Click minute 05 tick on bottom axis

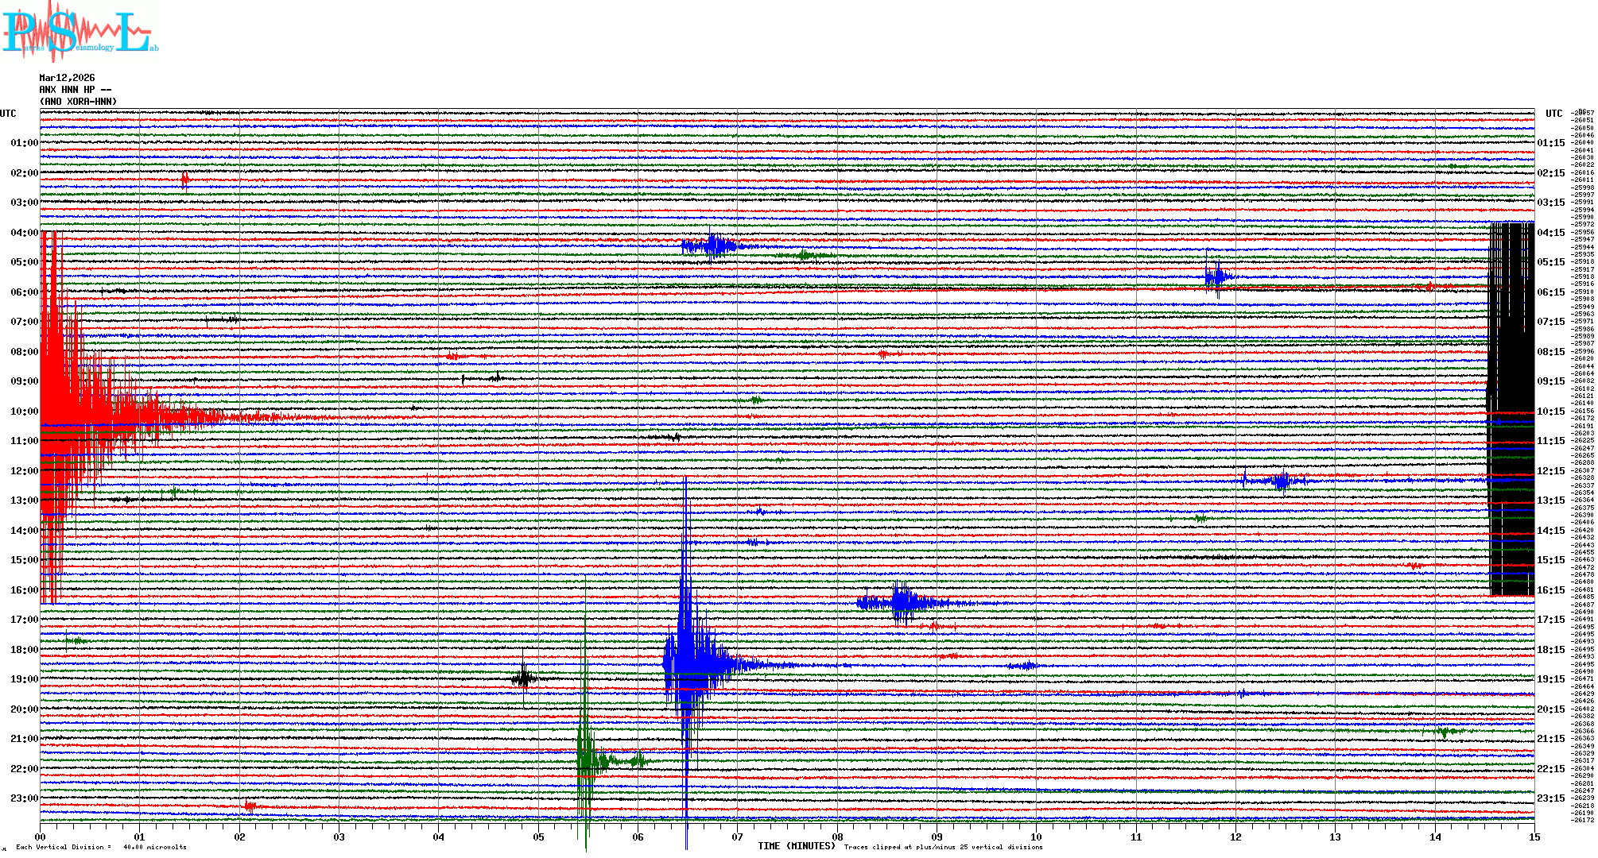point(538,837)
